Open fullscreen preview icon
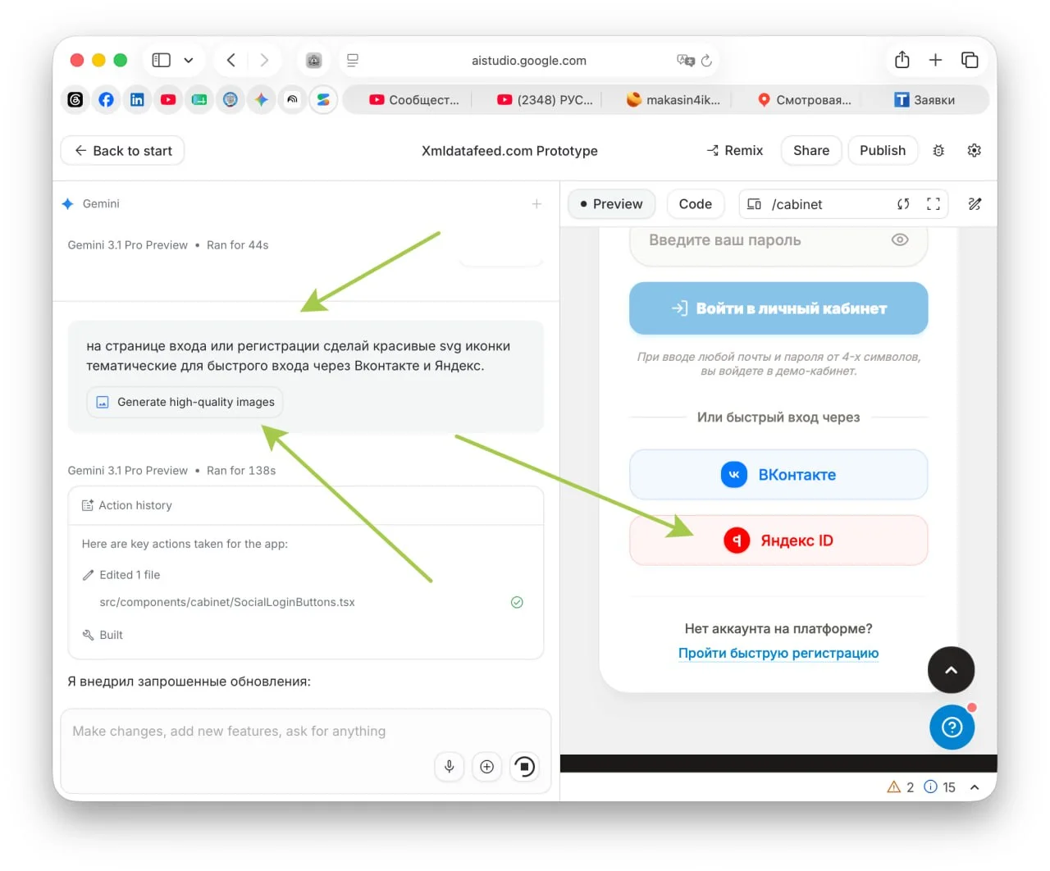 pos(934,204)
